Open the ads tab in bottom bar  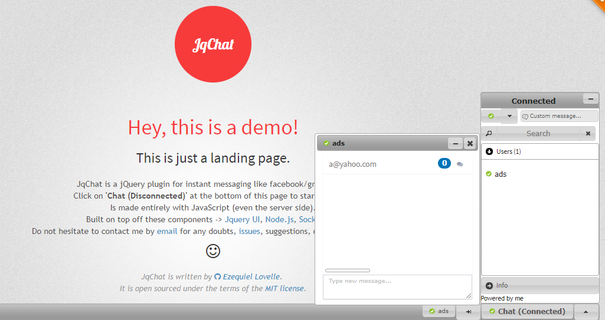(x=439, y=311)
